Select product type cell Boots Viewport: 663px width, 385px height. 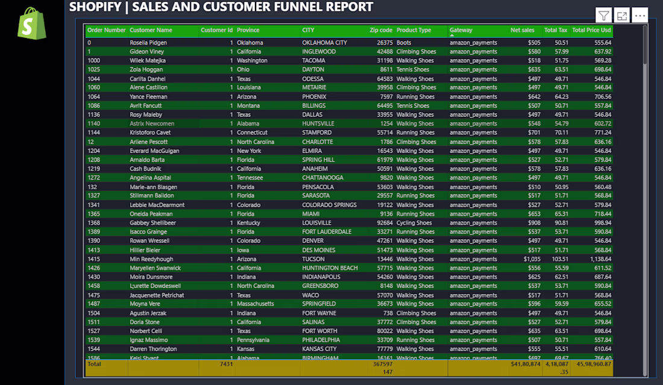tap(404, 43)
